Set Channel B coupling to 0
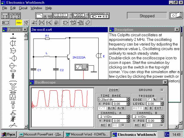The height and width of the screenshot is (138, 184). pyautogui.click(x=143, y=125)
